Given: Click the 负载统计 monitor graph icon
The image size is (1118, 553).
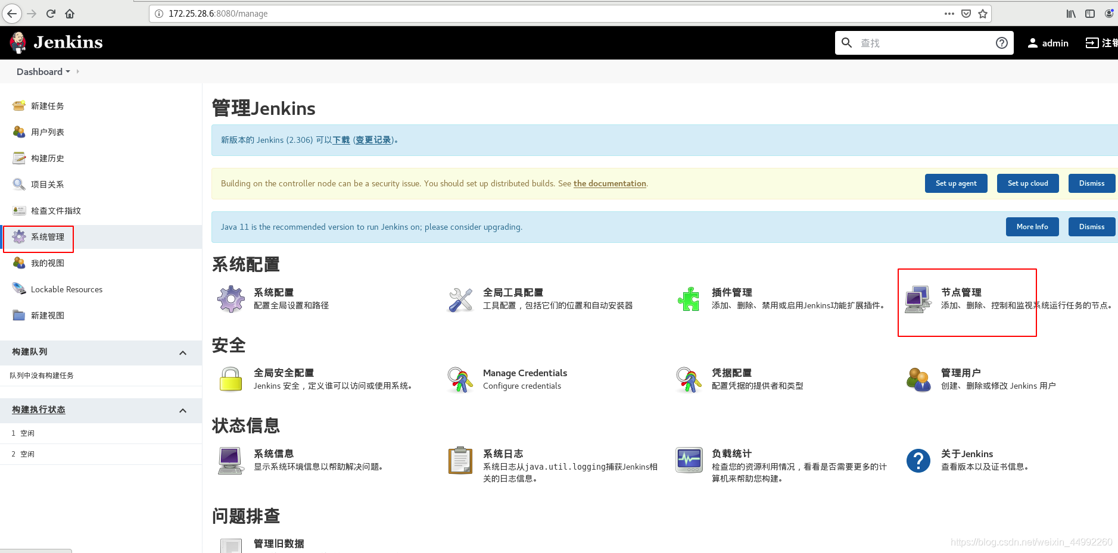Looking at the screenshot, I should coord(689,460).
